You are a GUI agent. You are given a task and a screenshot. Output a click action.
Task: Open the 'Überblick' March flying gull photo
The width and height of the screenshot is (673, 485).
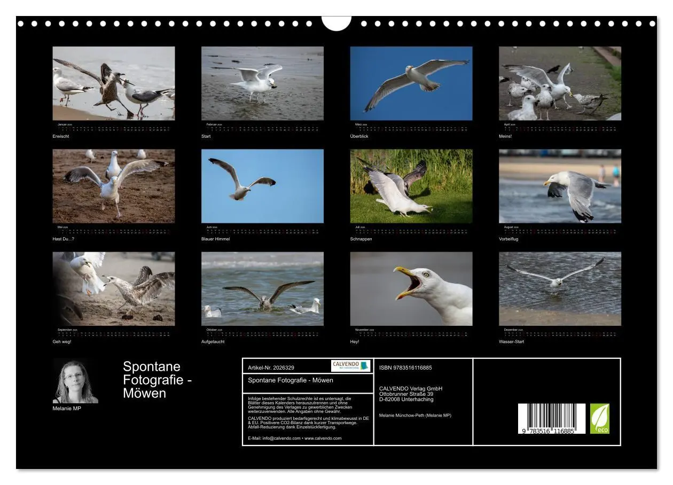(411, 83)
